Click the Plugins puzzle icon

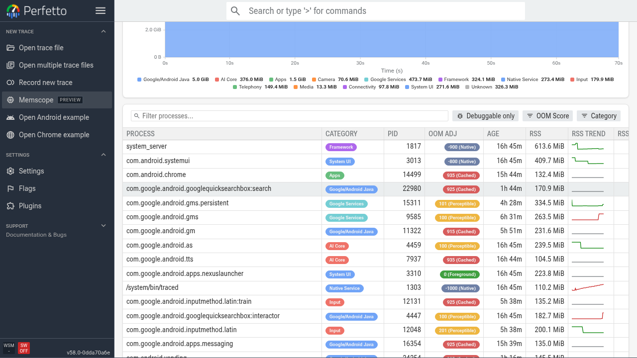tap(10, 206)
